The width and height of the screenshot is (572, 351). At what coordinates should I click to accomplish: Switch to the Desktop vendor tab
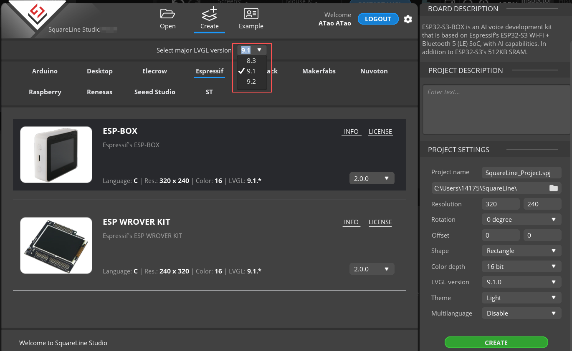(100, 71)
